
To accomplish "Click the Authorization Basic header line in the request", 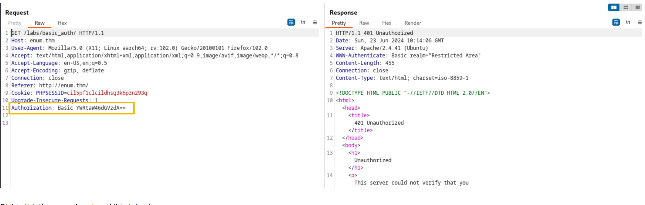I will 68,108.
